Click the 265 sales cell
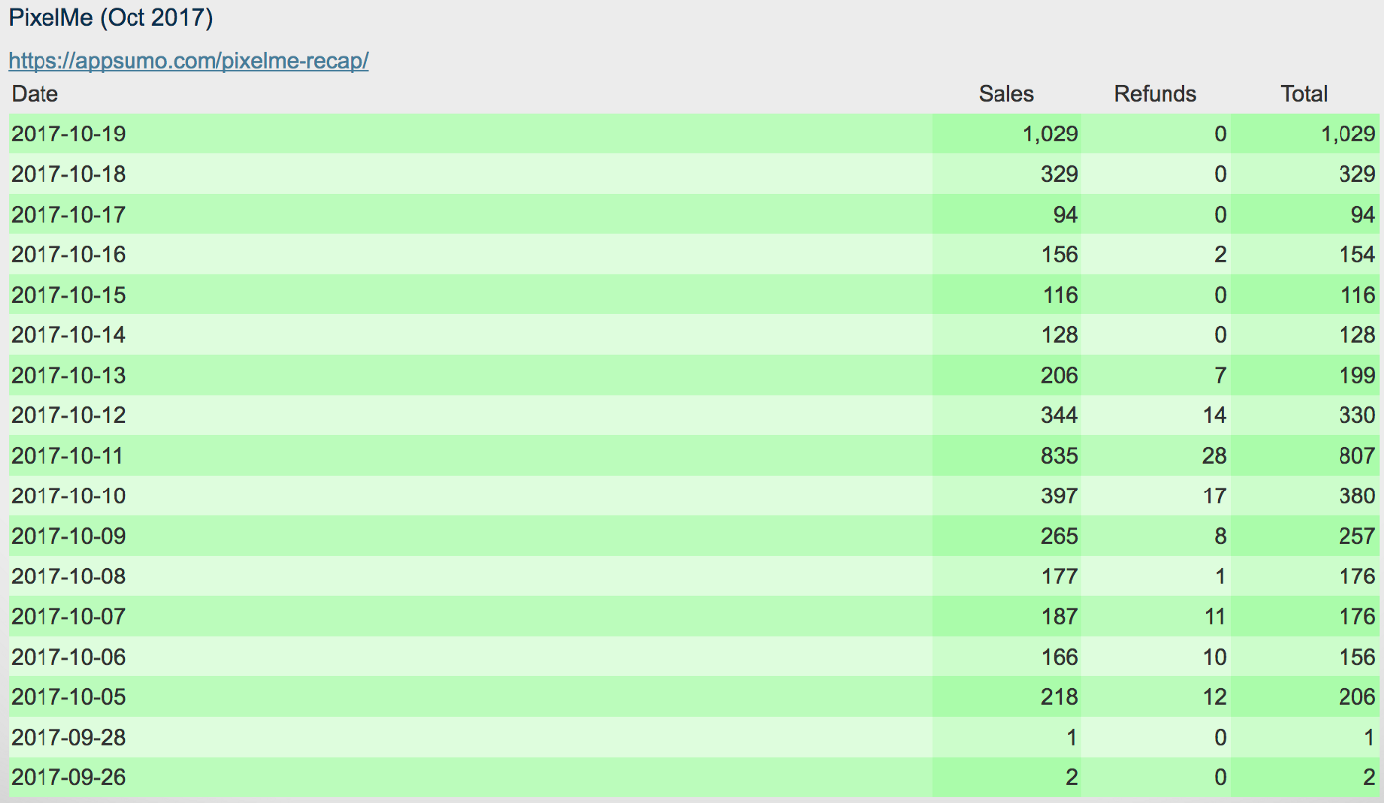The width and height of the screenshot is (1384, 803). tap(1007, 536)
